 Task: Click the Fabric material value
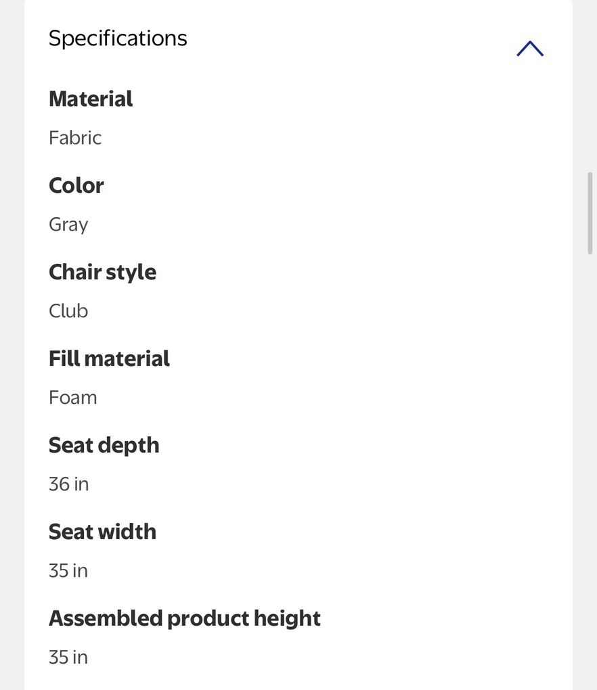click(x=75, y=138)
